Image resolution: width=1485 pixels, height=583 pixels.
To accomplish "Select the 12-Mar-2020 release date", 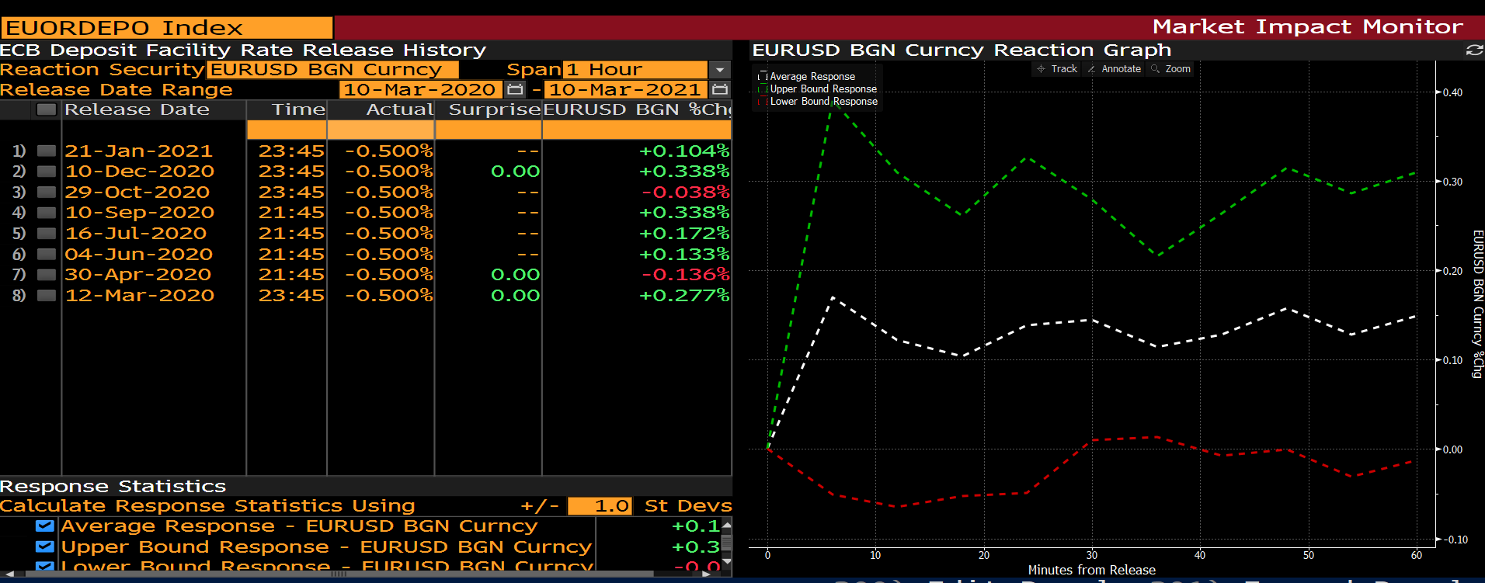I will 139,295.
